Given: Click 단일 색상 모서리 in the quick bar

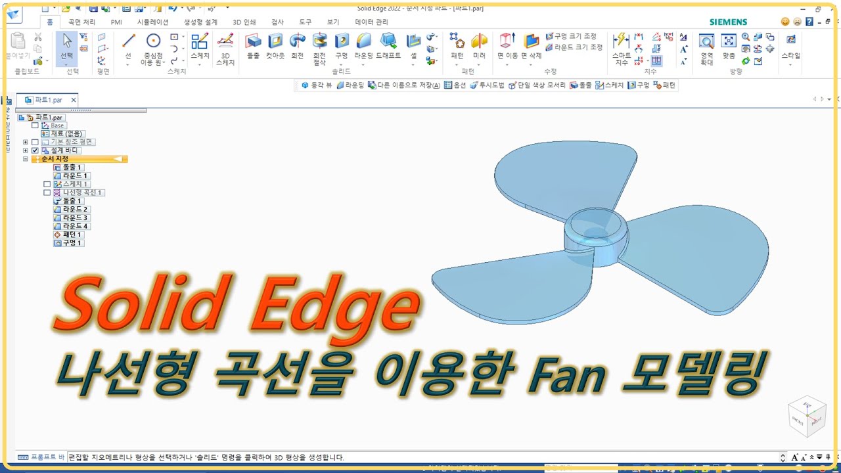Looking at the screenshot, I should pyautogui.click(x=537, y=85).
